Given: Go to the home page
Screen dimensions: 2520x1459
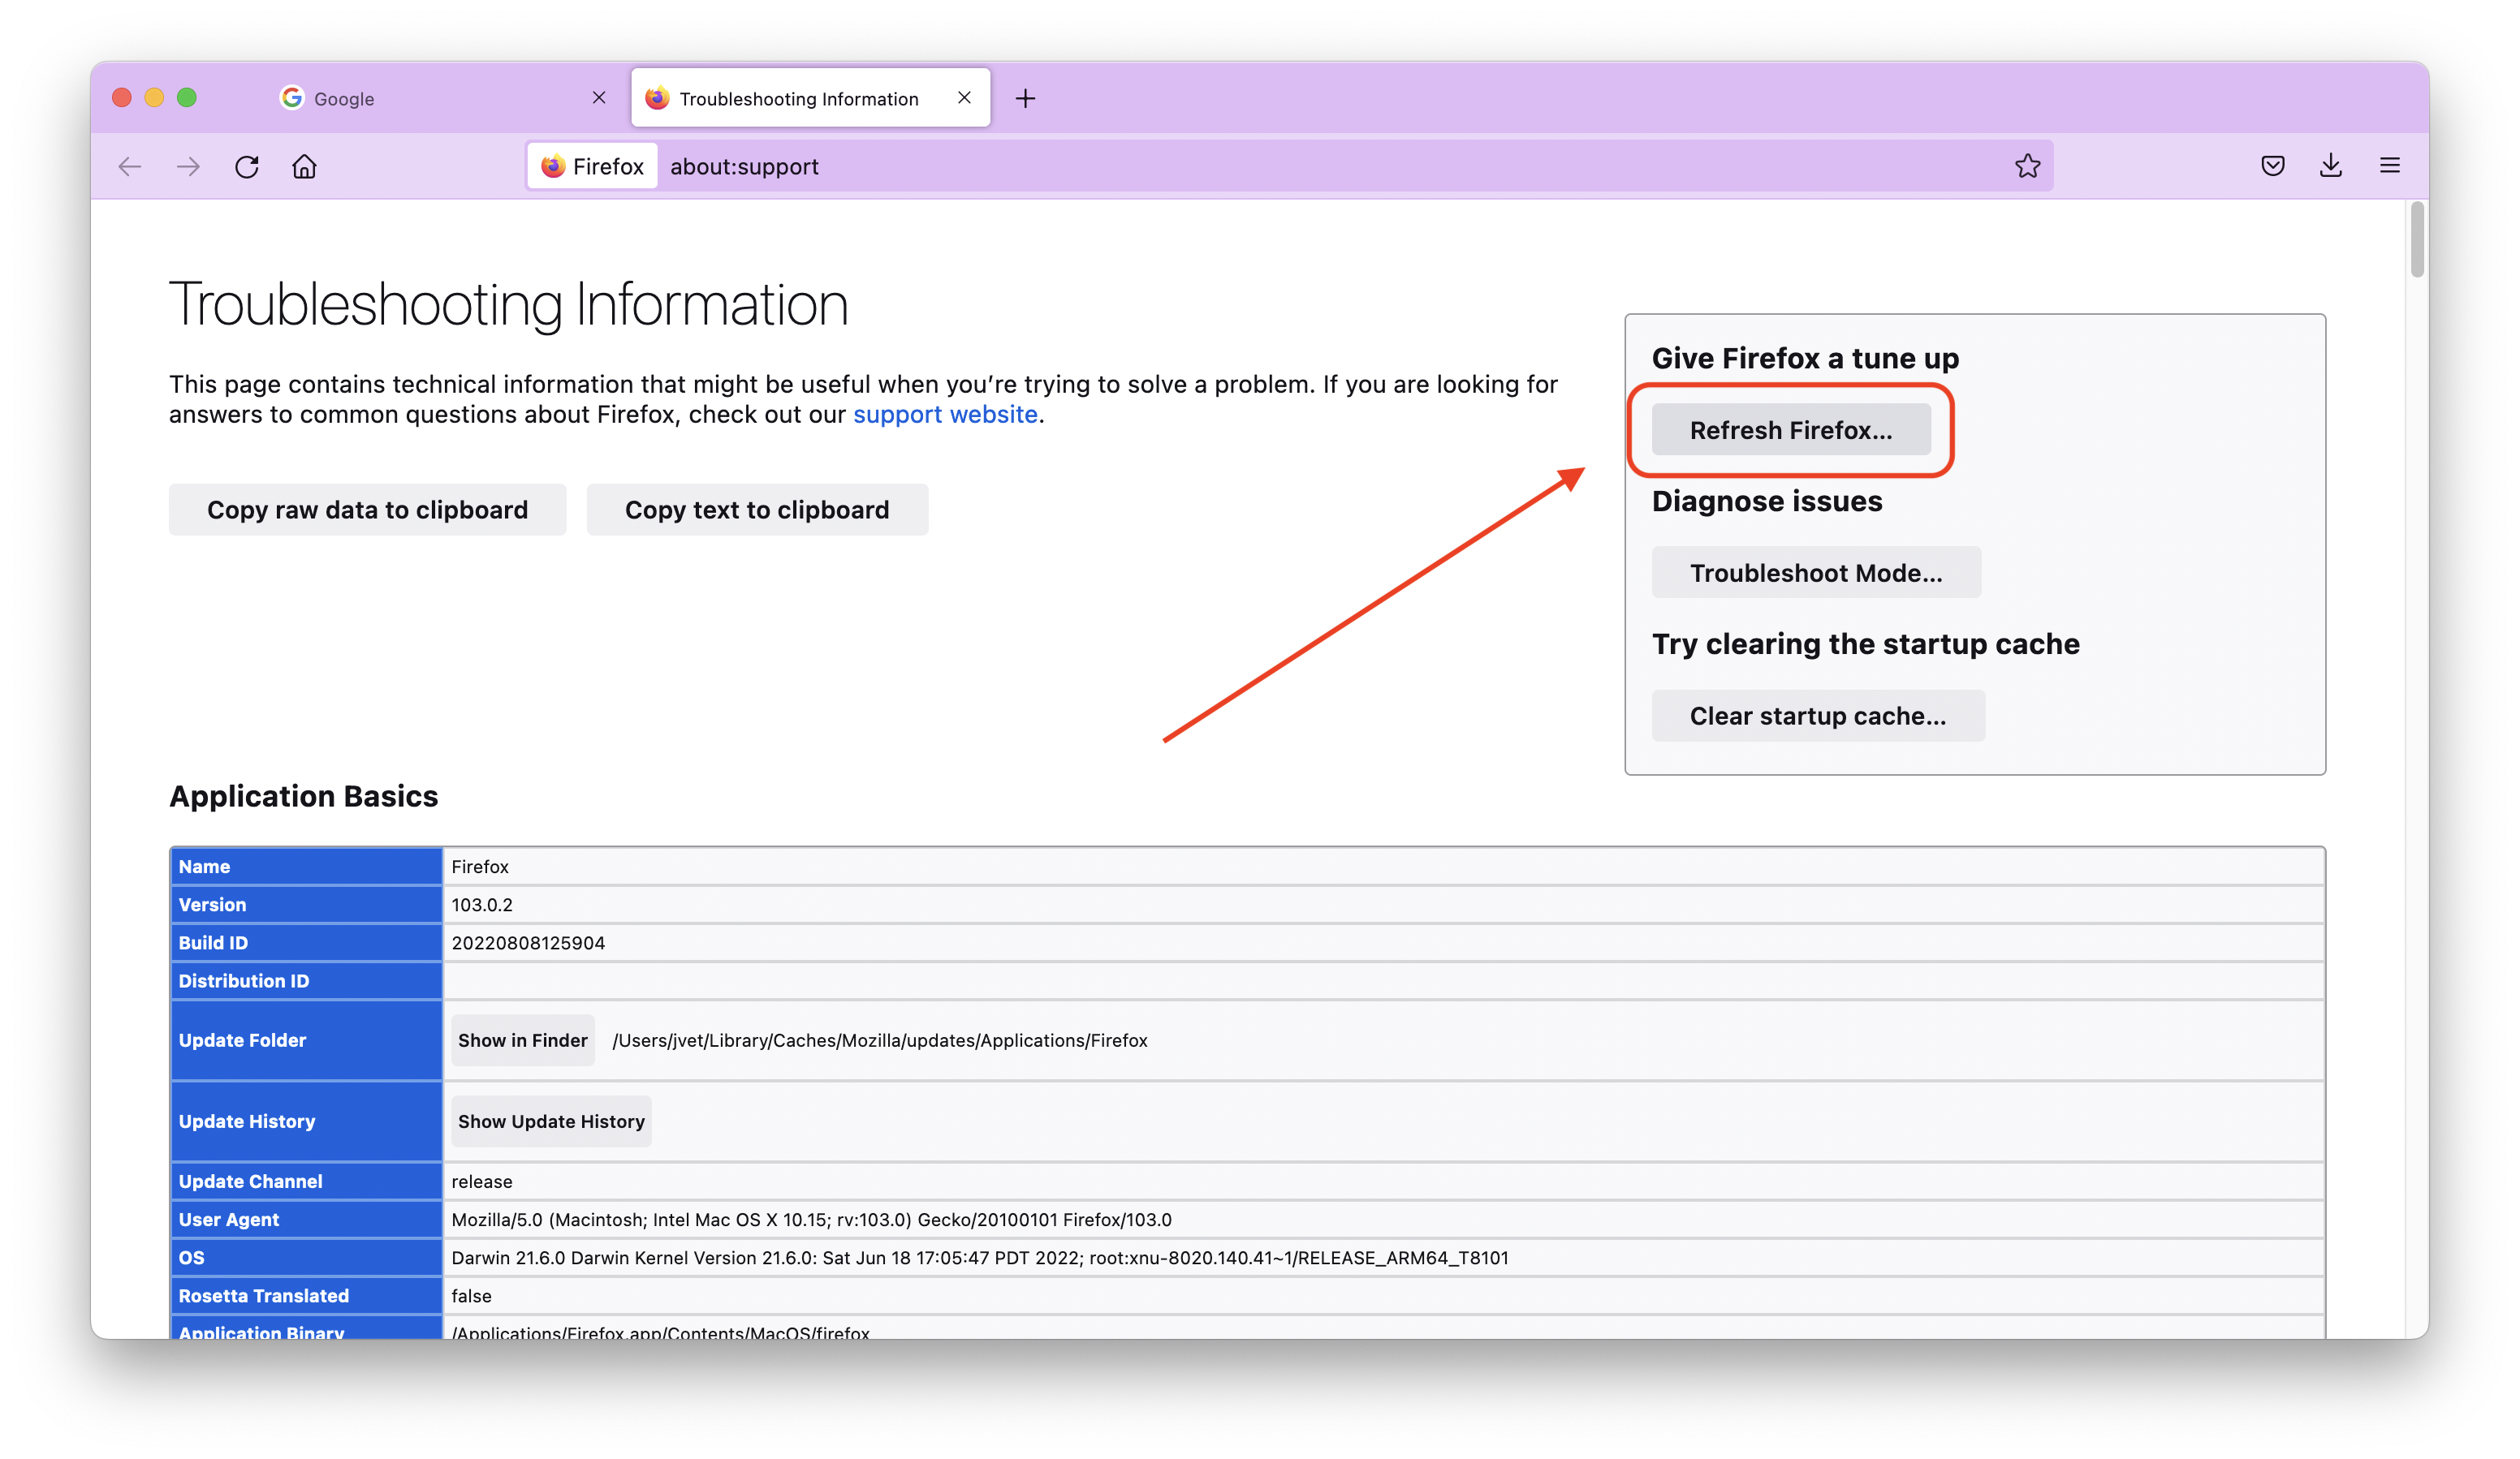Looking at the screenshot, I should pyautogui.click(x=305, y=166).
